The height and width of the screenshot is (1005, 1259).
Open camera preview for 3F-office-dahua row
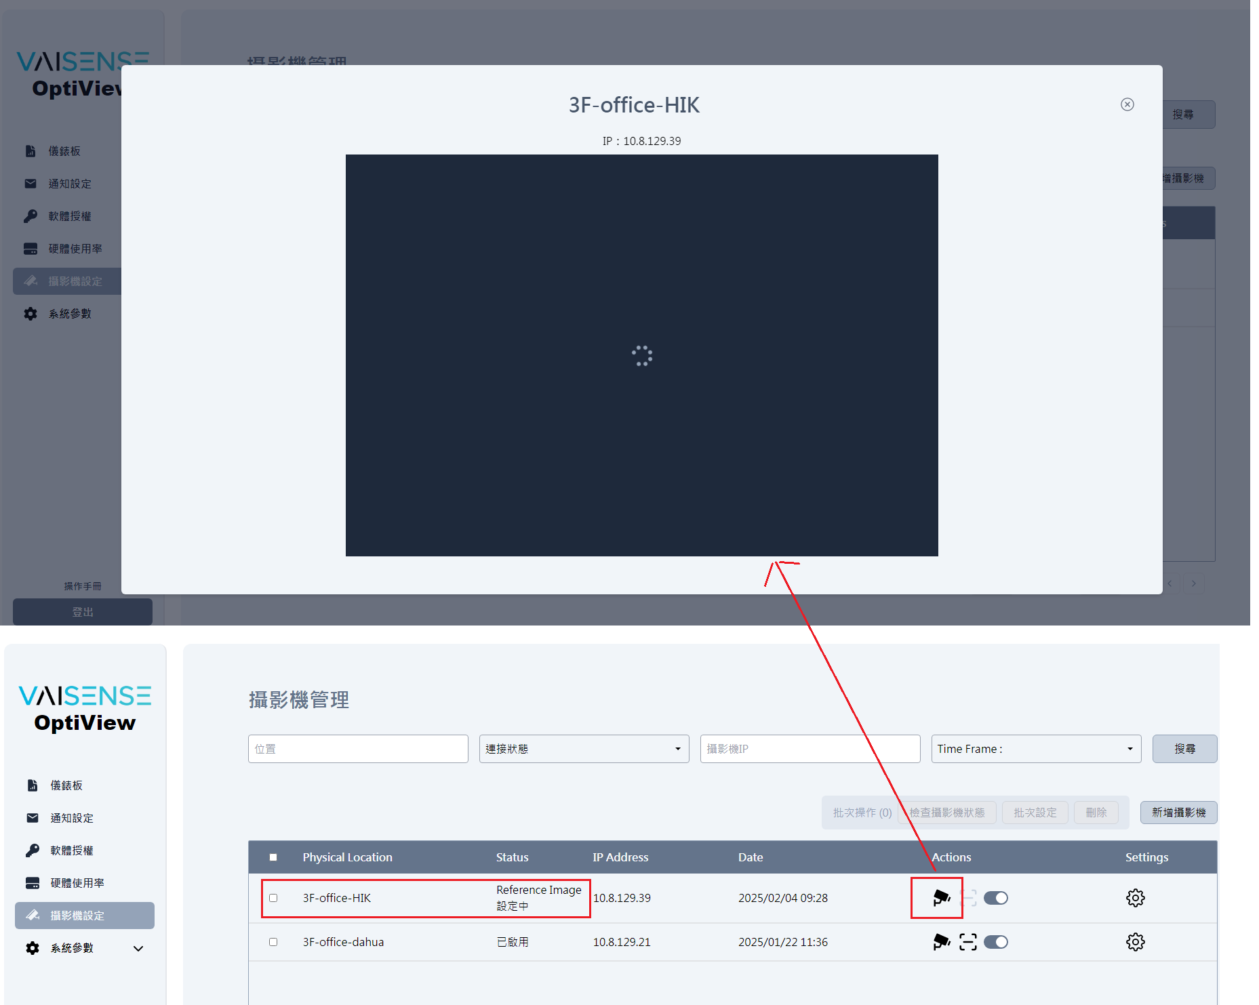click(941, 942)
